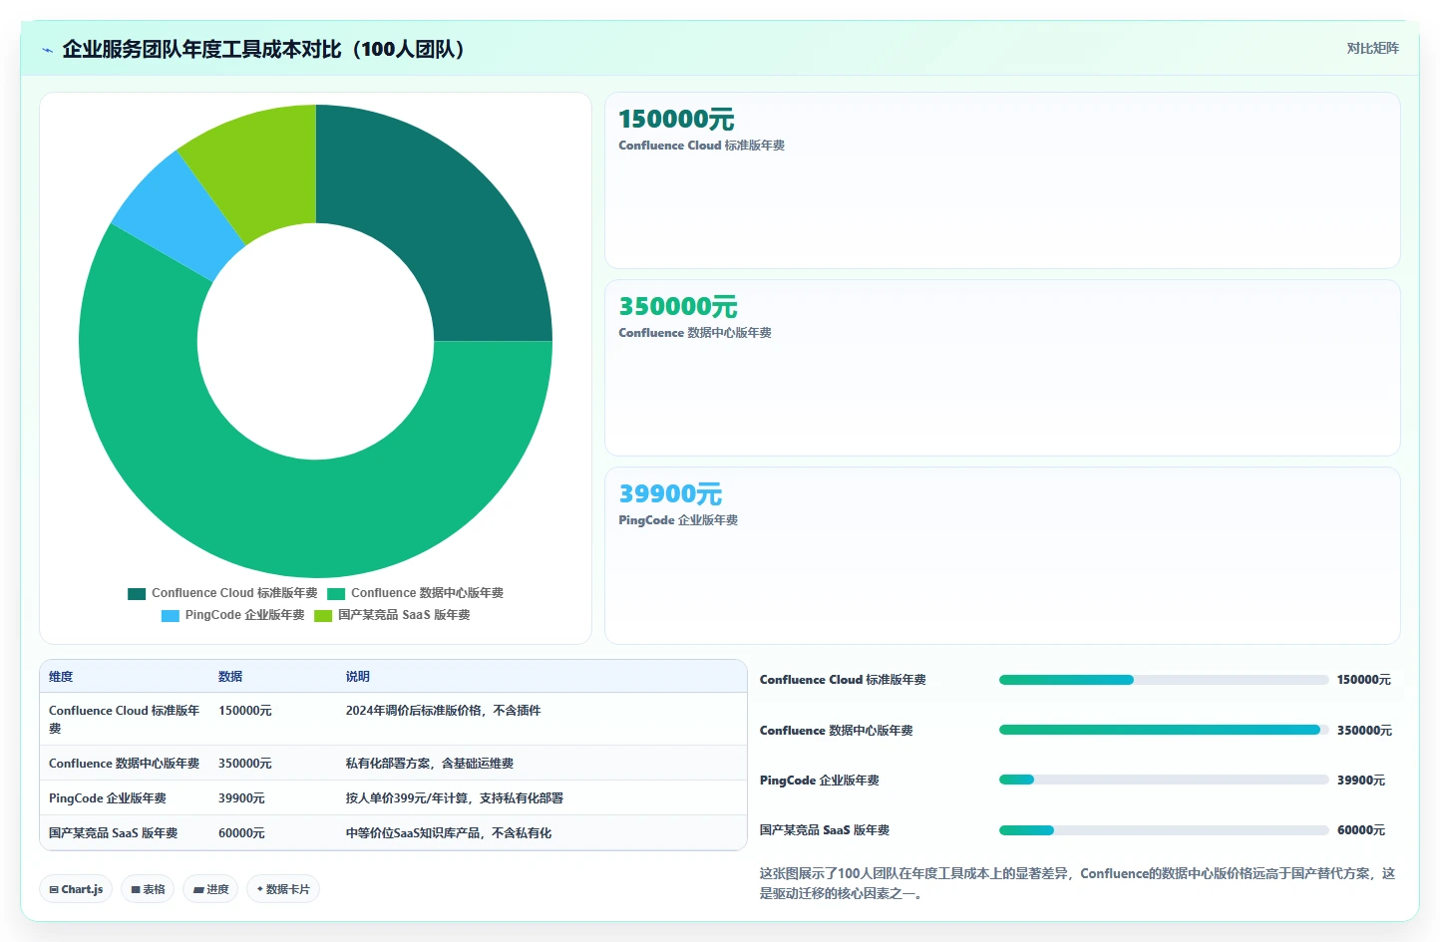Click the Chart.js chip
This screenshot has width=1440, height=942.
76,889
